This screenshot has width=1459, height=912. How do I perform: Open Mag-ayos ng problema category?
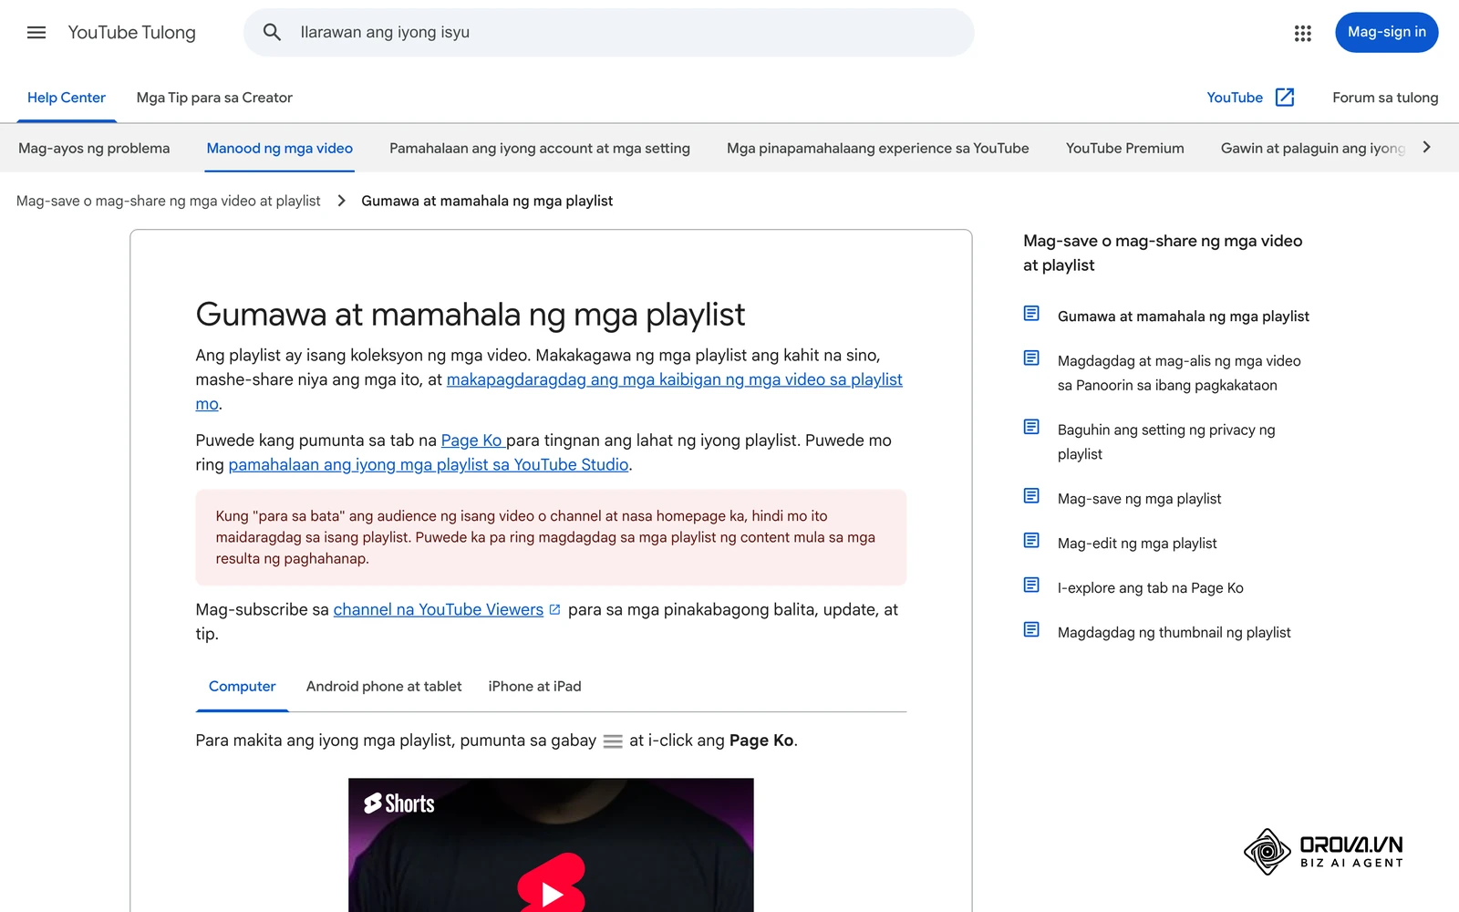tap(94, 148)
